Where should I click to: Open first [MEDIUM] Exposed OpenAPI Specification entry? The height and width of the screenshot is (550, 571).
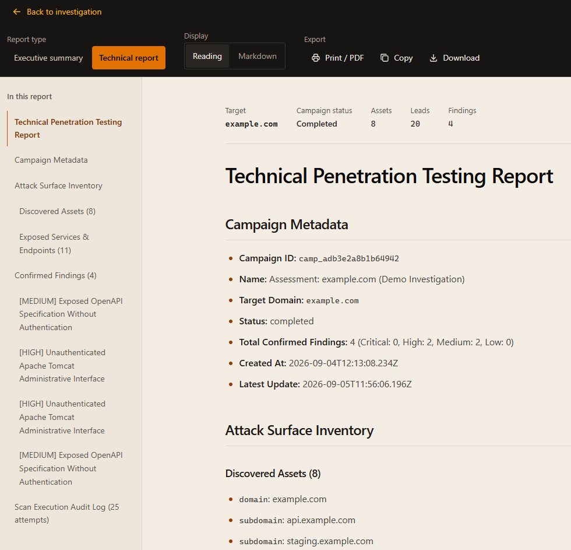pyautogui.click(x=71, y=314)
